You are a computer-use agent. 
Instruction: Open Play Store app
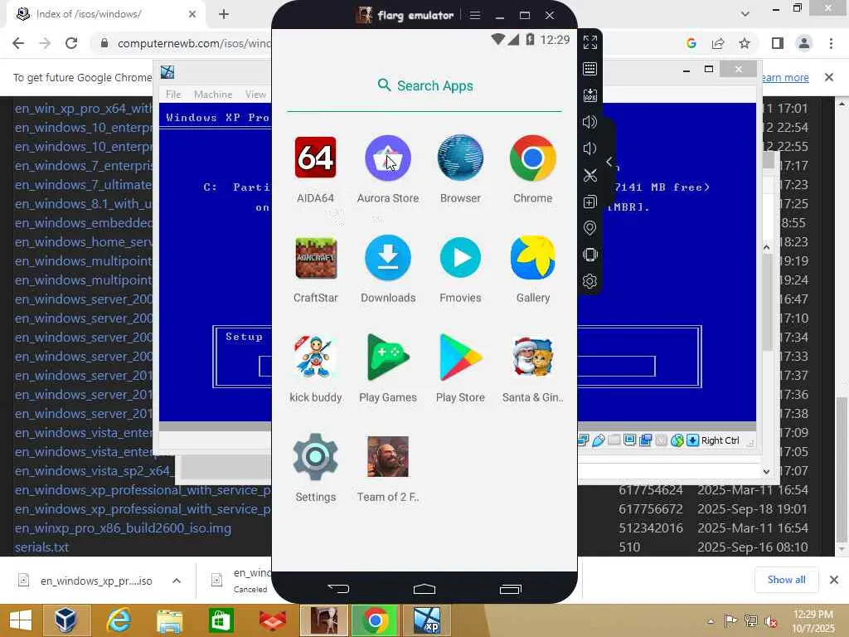460,357
